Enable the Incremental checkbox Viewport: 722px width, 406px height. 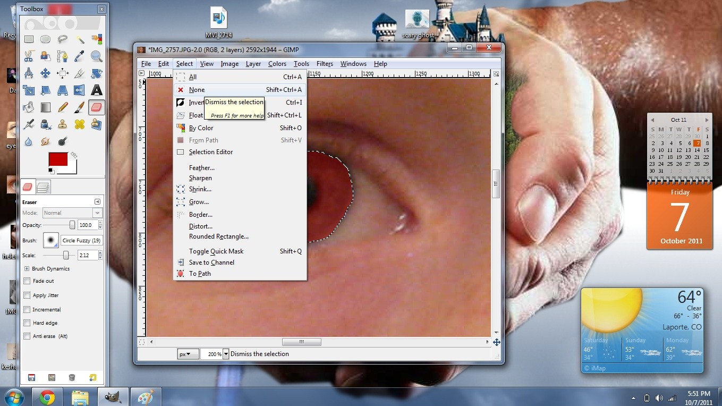pos(27,309)
